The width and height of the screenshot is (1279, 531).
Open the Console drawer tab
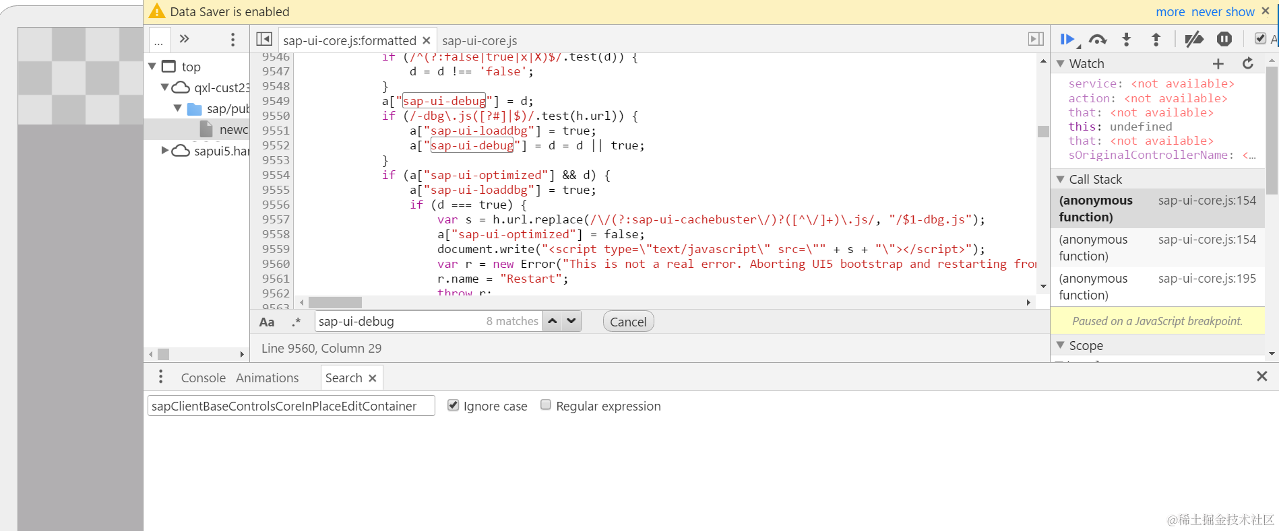click(x=203, y=378)
